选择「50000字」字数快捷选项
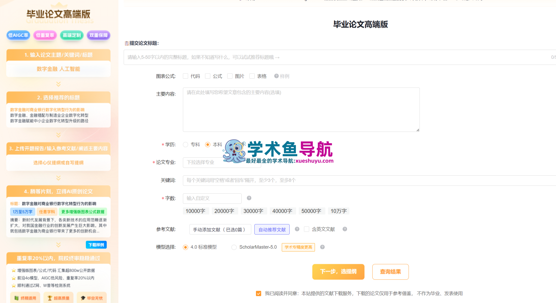This screenshot has height=303, width=556. 312,211
